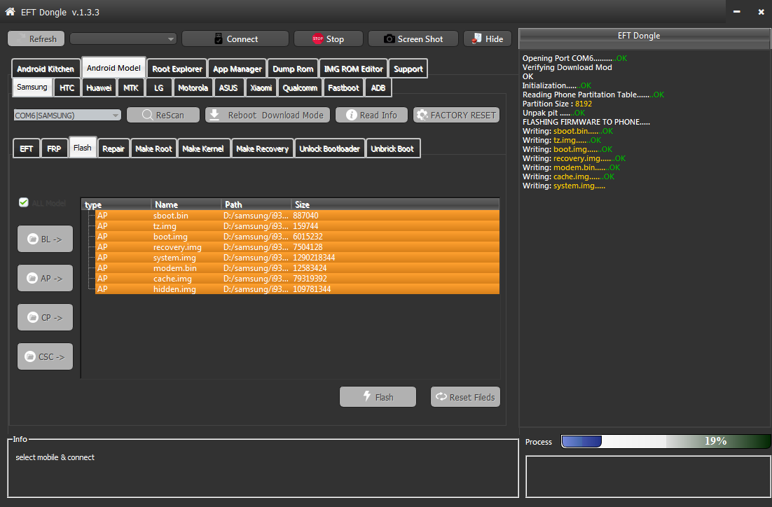
Task: Select the Fastboot tab
Action: coord(344,88)
